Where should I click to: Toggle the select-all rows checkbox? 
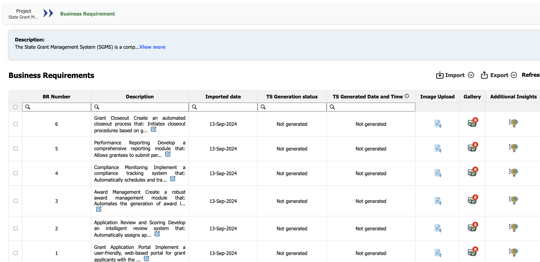coord(16,107)
